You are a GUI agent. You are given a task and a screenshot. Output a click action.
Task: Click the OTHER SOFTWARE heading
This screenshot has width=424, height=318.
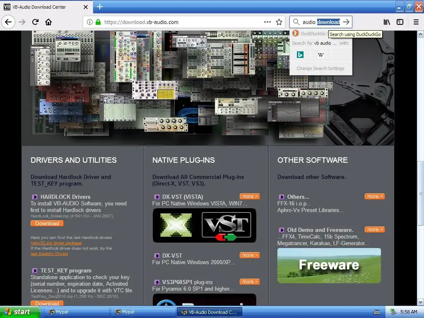313,160
